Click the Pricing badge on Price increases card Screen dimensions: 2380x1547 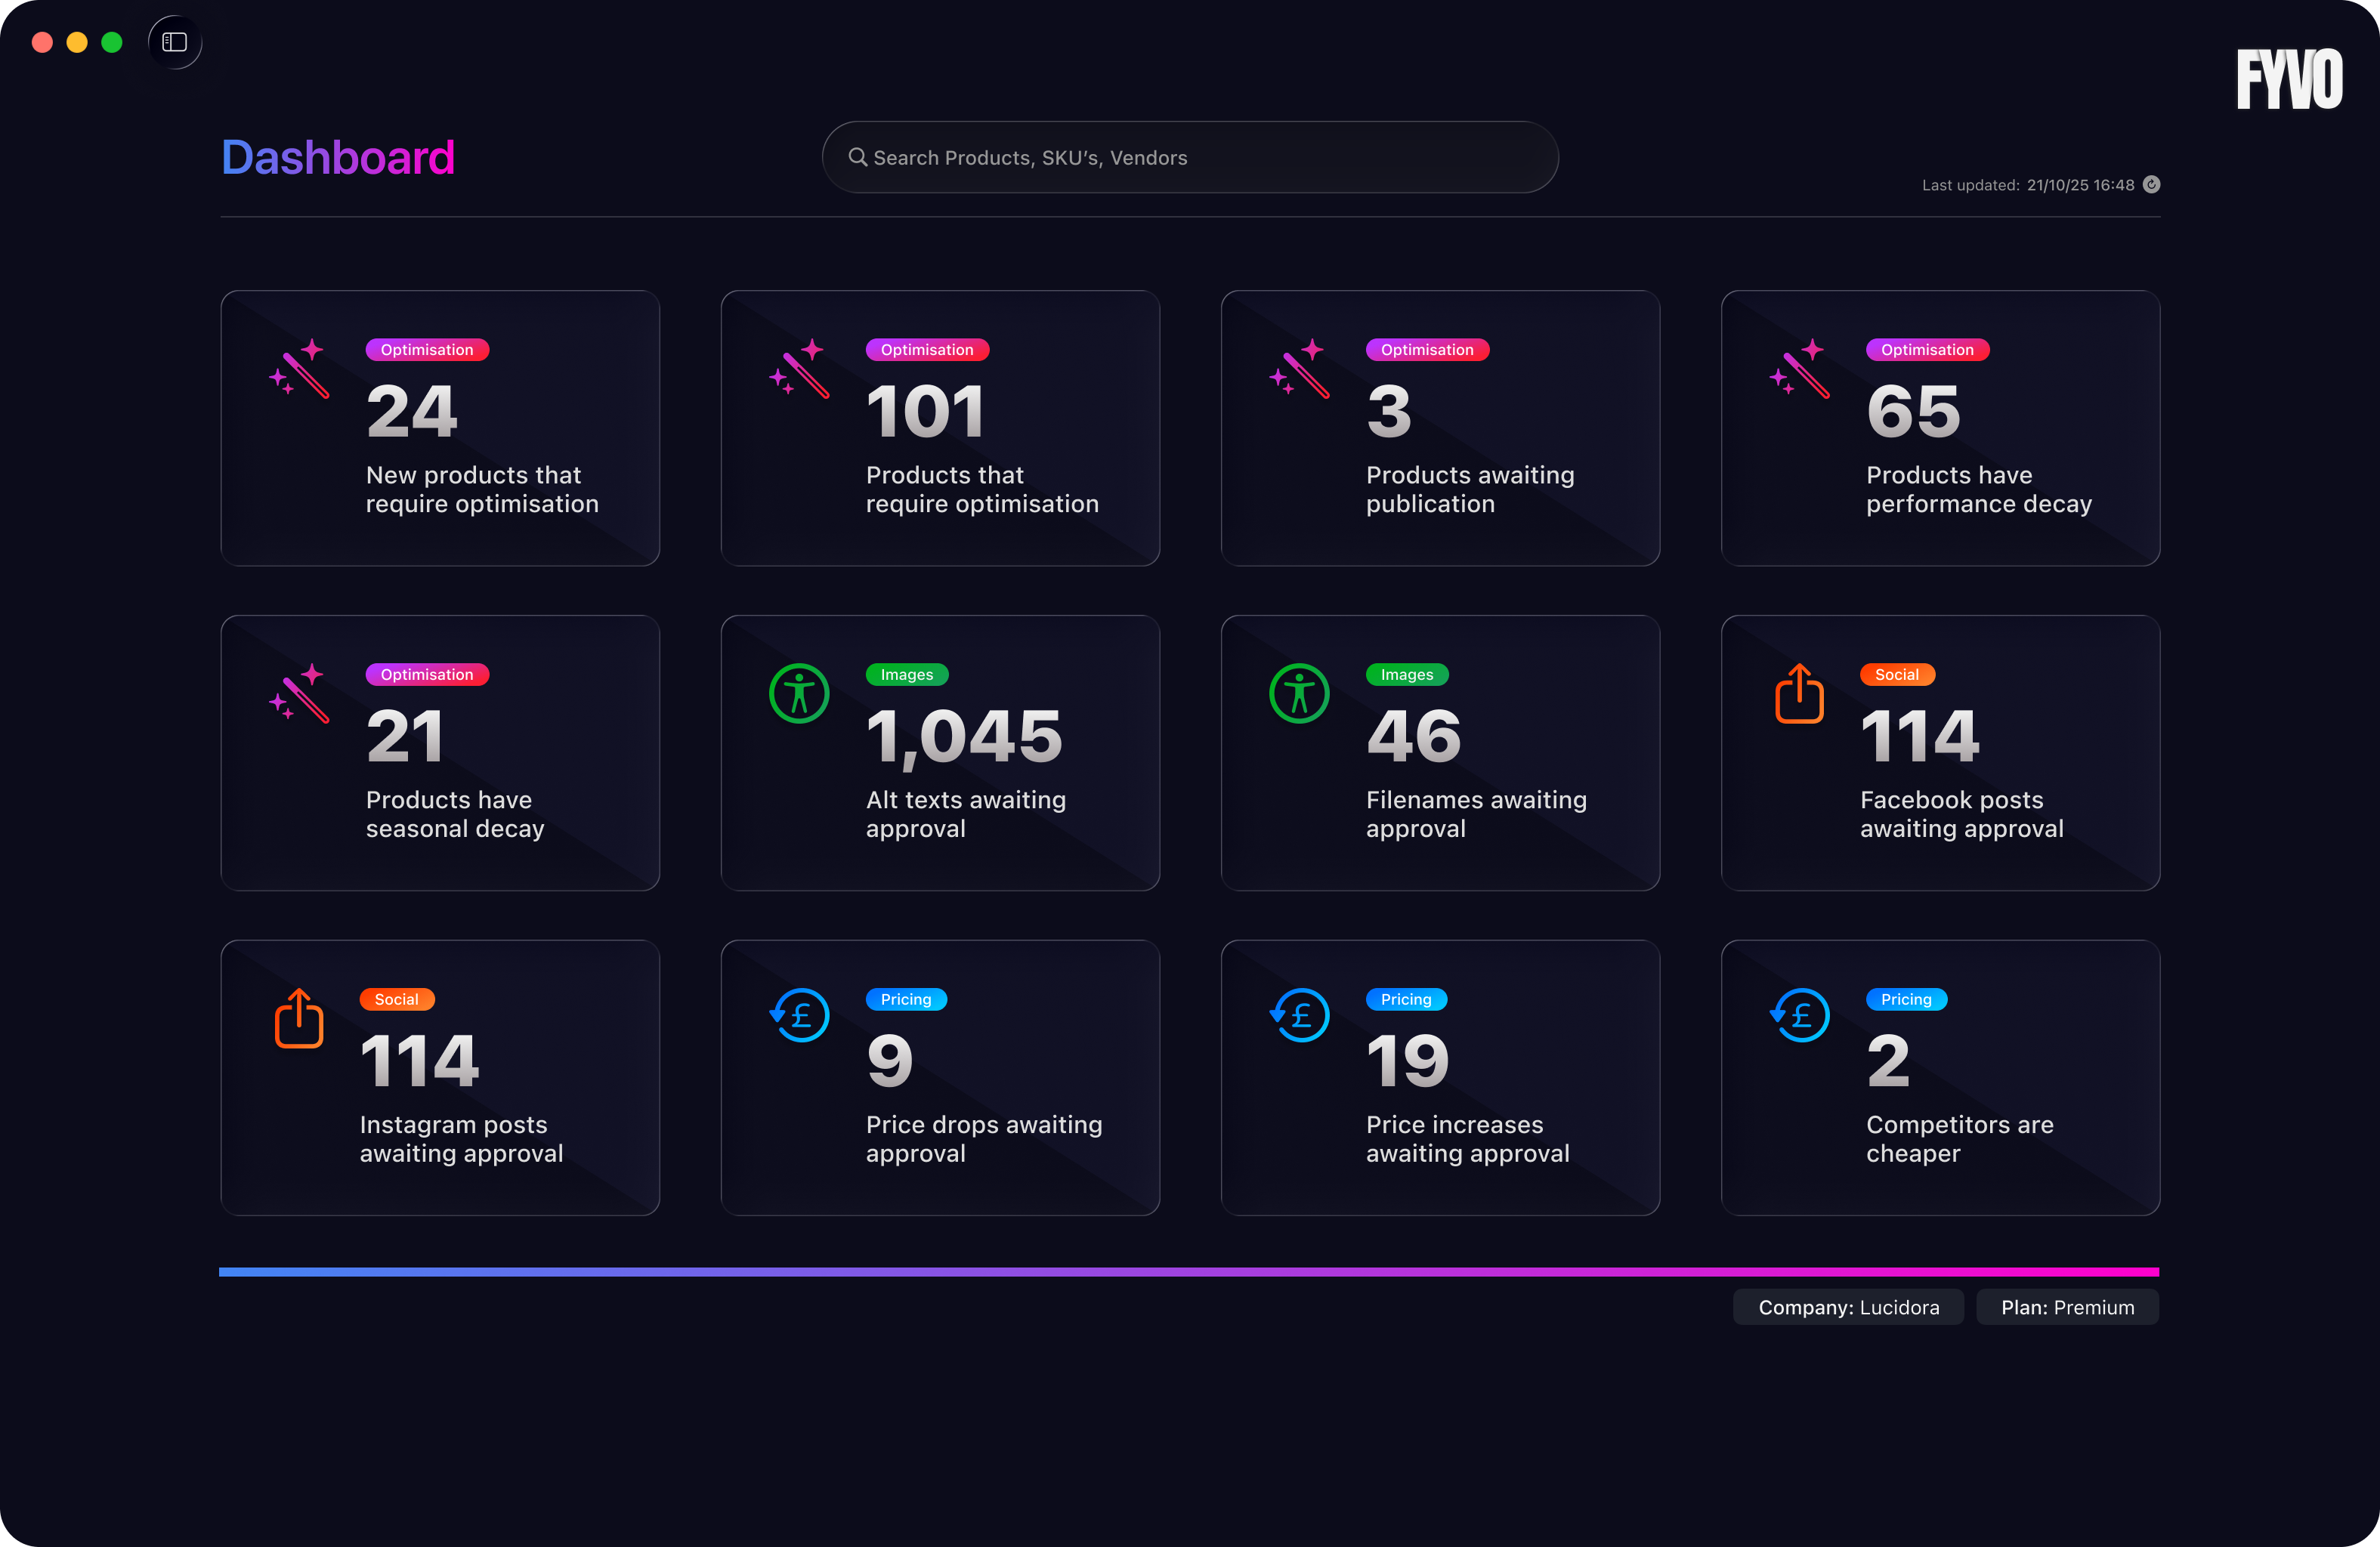1406,999
